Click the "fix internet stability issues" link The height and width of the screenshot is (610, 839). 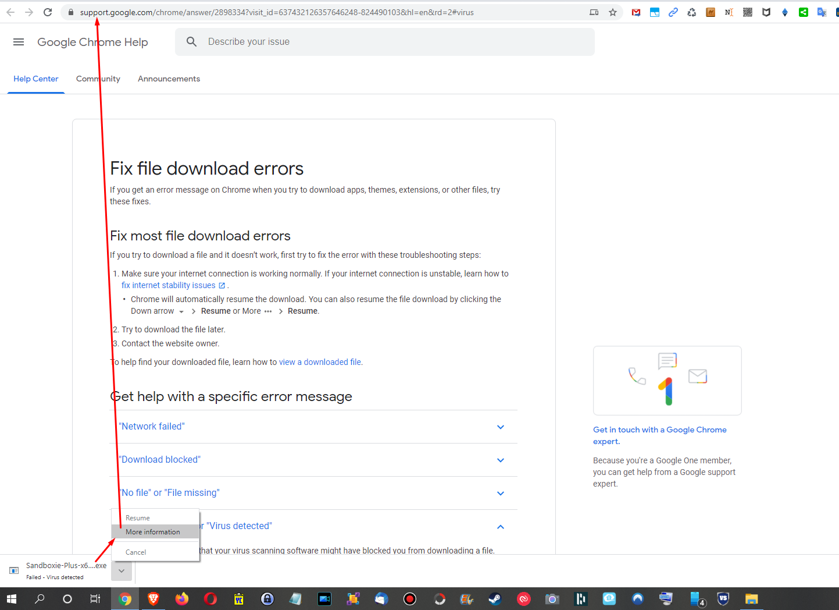169,285
